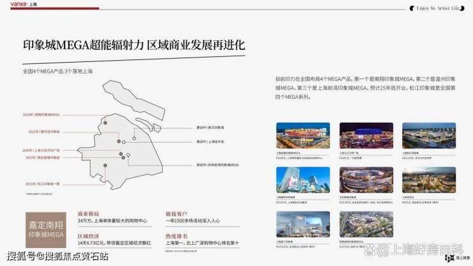This screenshot has height=266, width=473.
Task: Click the 南翔 filled map marker at top
Action: pos(105,123)
